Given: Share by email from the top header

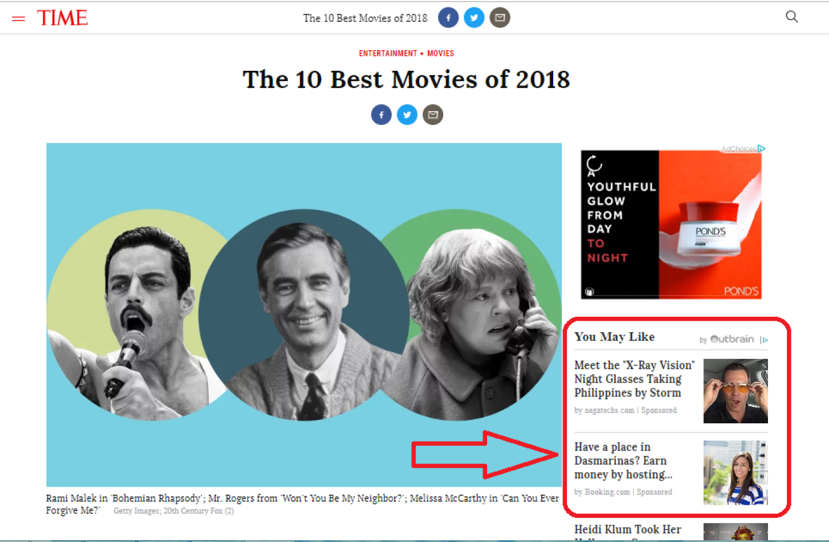Looking at the screenshot, I should [x=500, y=18].
